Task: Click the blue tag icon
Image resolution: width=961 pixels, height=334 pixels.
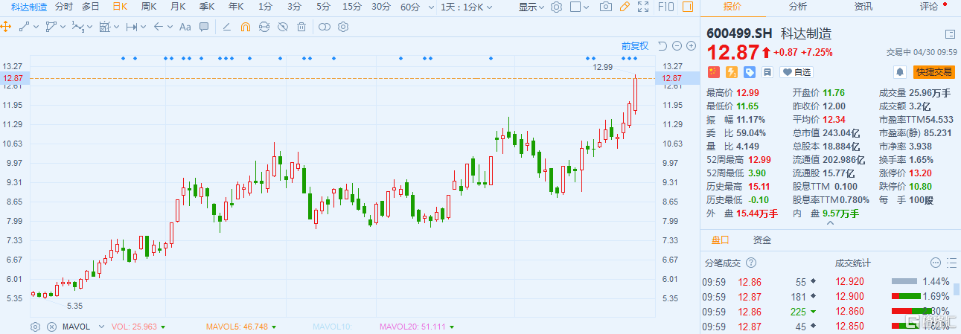Action: (750, 72)
